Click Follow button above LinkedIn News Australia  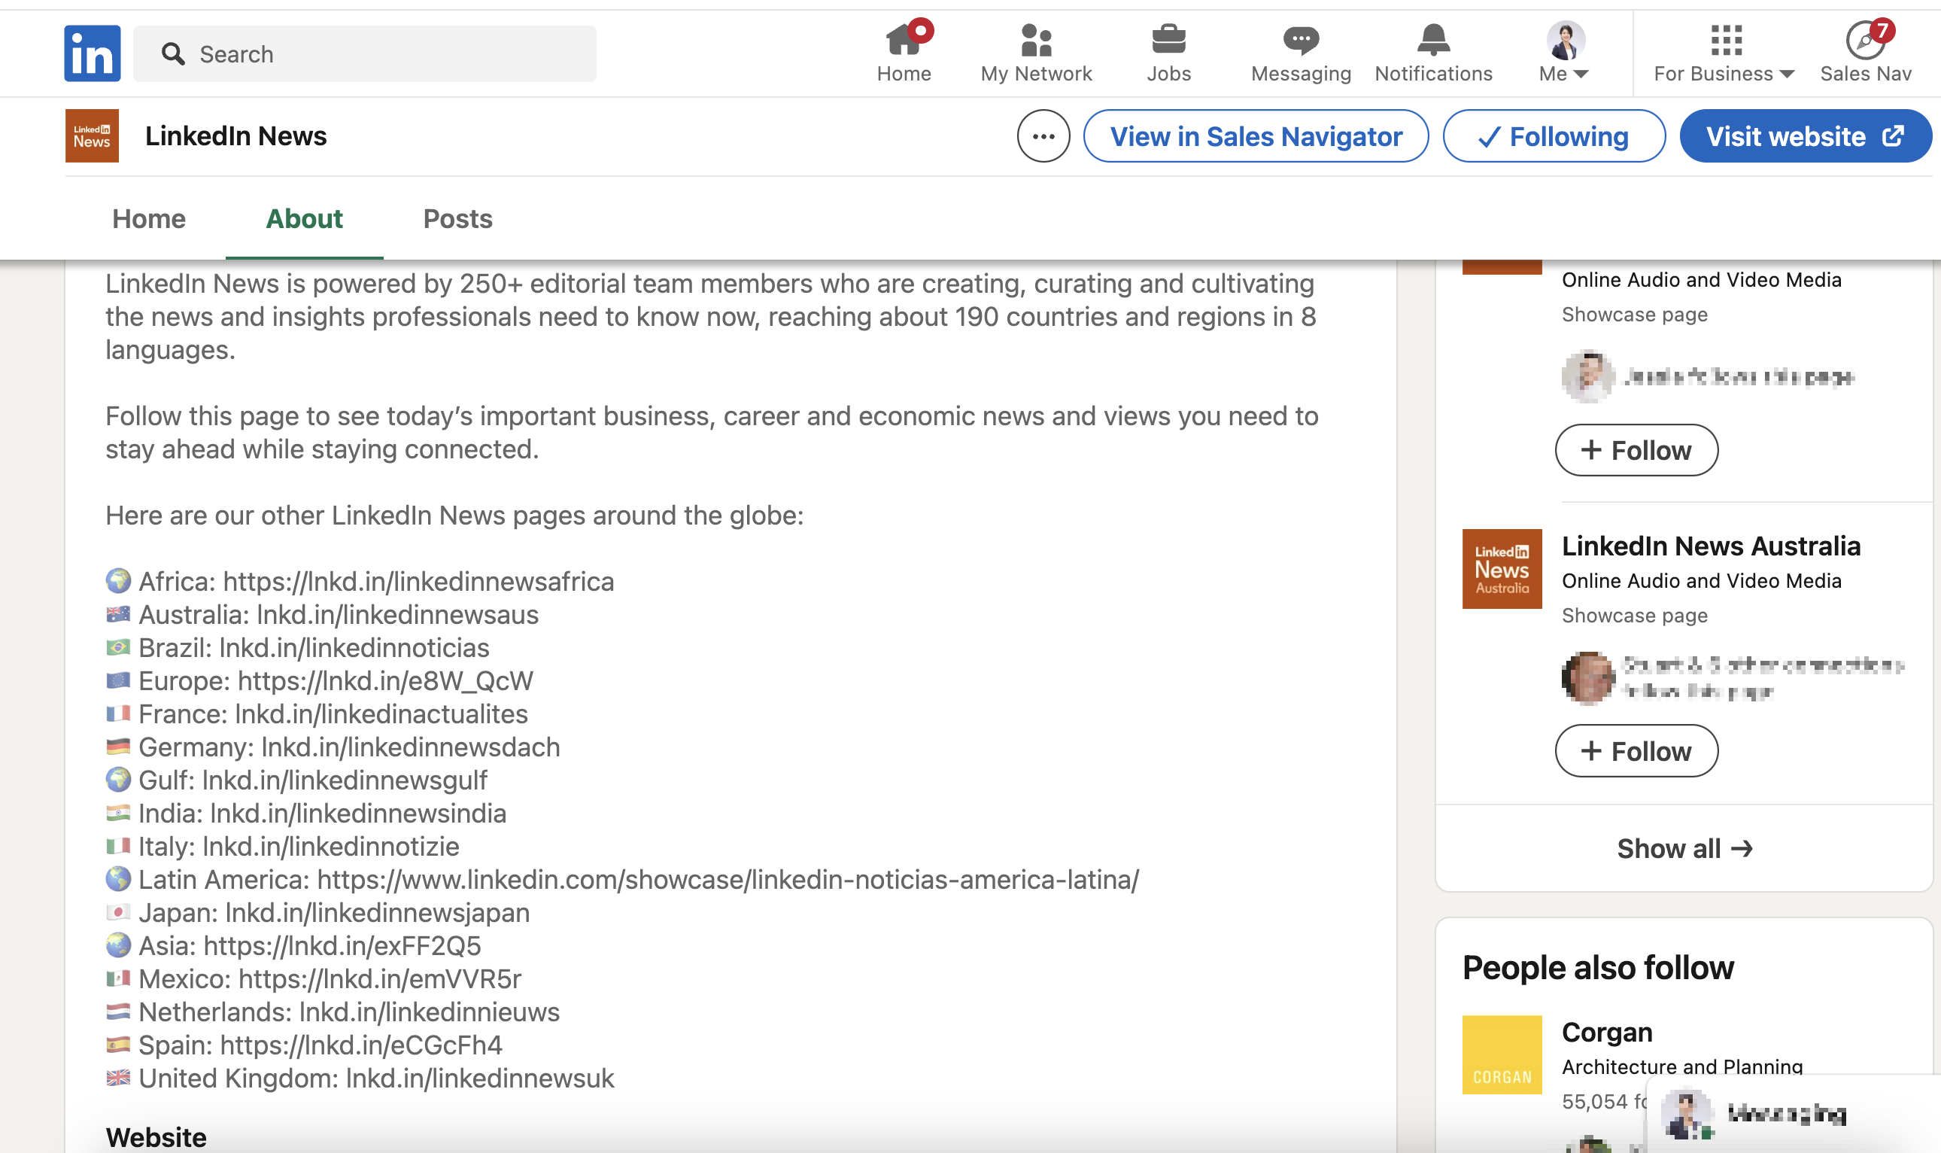pyautogui.click(x=1636, y=450)
